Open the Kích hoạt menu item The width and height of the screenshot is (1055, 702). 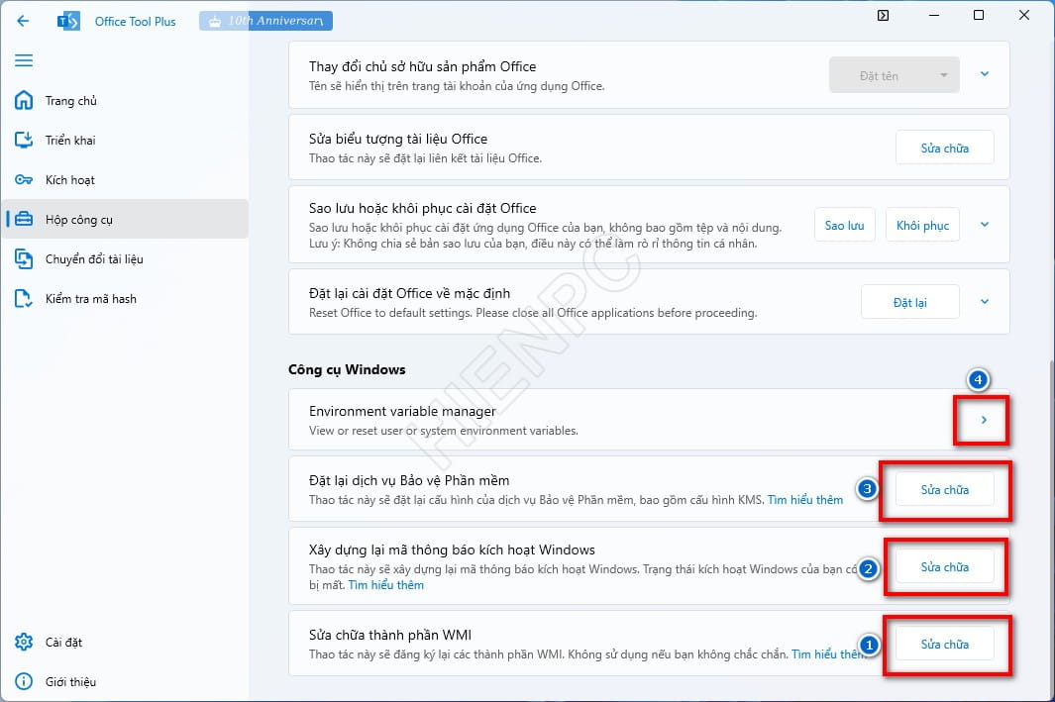[x=125, y=179]
